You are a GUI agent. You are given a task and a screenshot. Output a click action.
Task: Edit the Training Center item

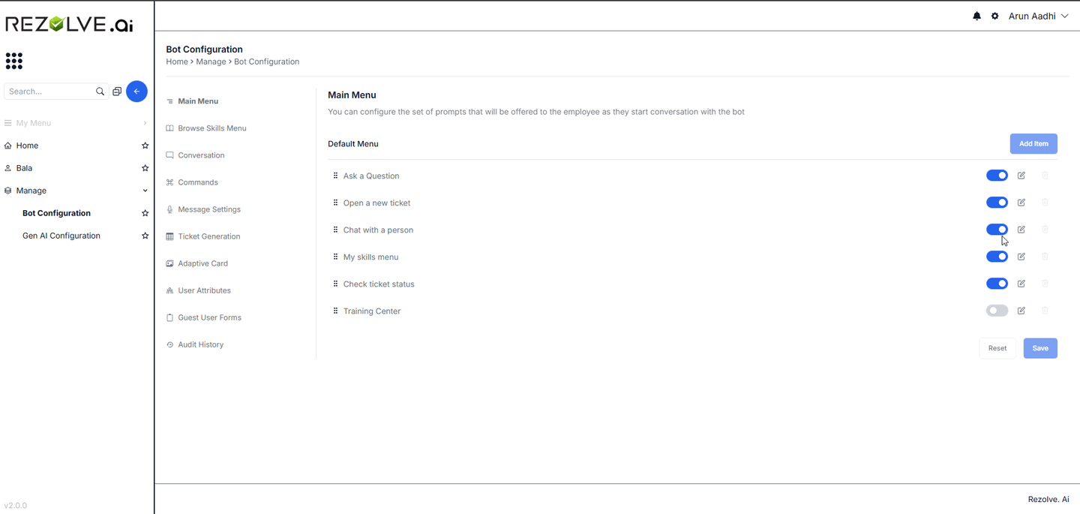1021,311
